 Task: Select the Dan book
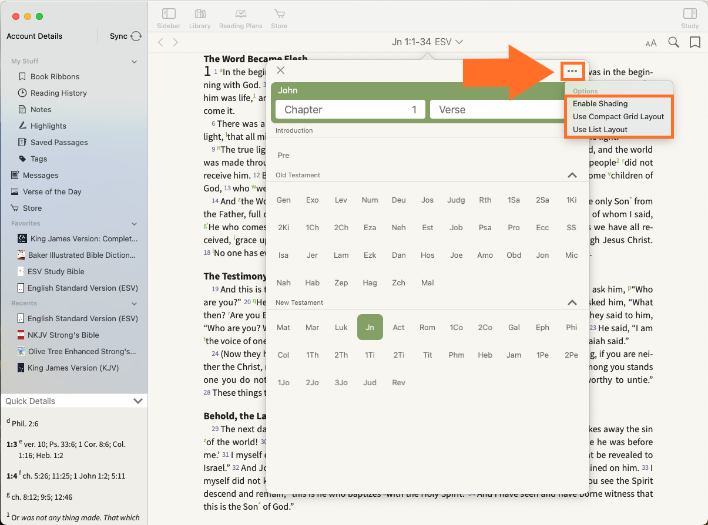[x=398, y=255]
